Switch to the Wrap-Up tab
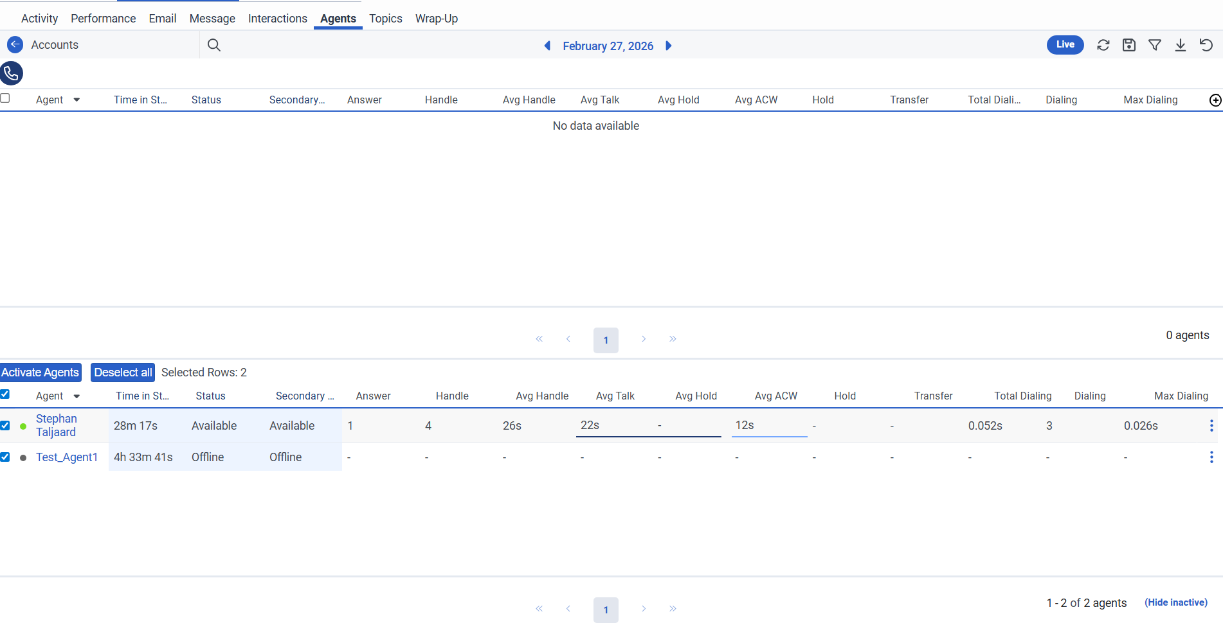 (436, 19)
